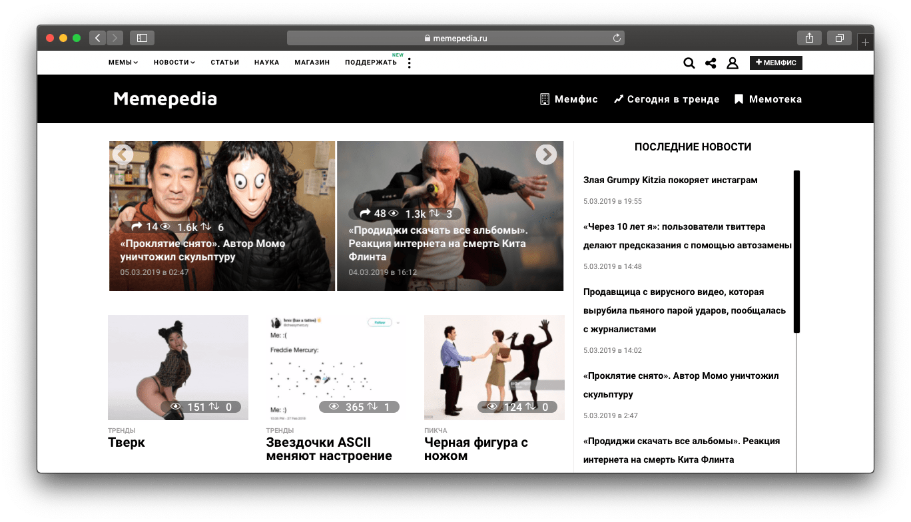Open the МАГАЗИН menu item
Viewport: 911px width, 522px height.
pyautogui.click(x=312, y=63)
